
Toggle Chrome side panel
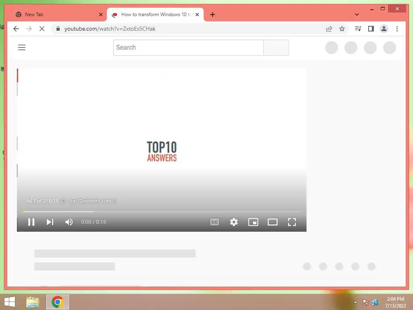[x=371, y=29]
